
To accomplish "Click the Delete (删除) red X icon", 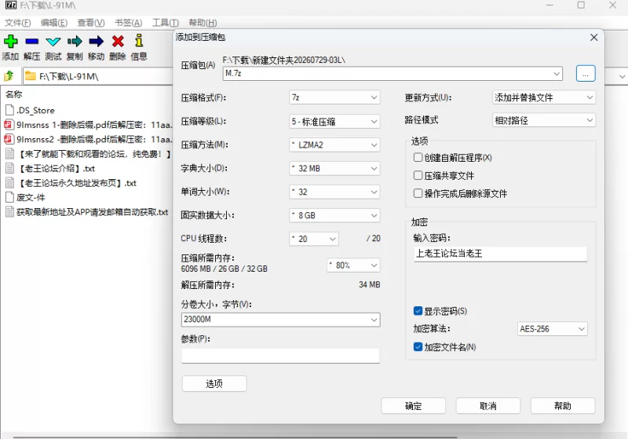I will pos(118,42).
